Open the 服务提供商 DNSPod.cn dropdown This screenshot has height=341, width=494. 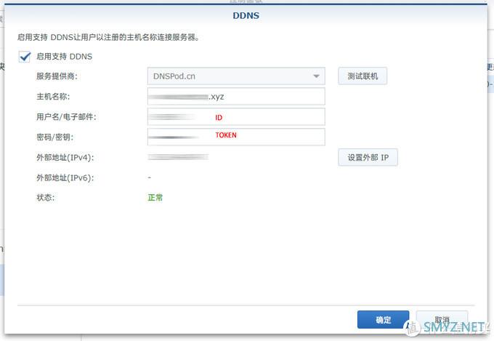tap(236, 76)
